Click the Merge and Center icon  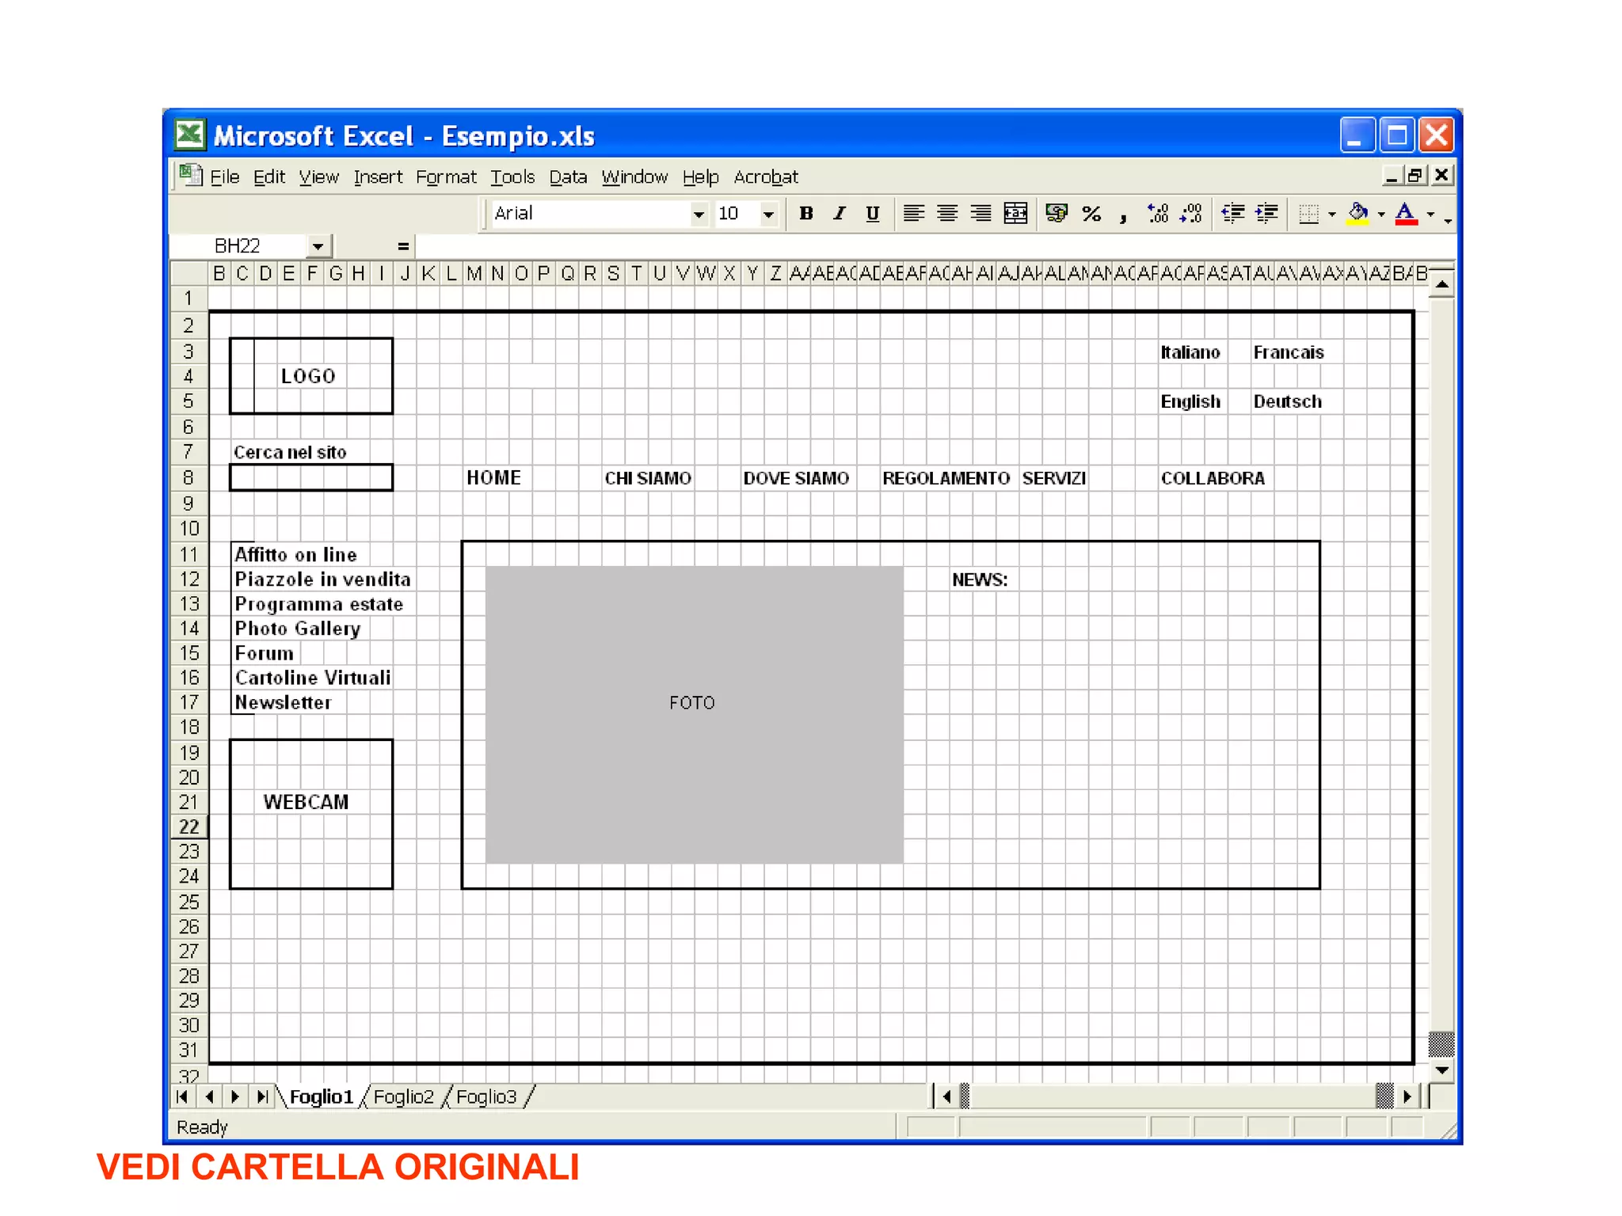pyautogui.click(x=1015, y=213)
